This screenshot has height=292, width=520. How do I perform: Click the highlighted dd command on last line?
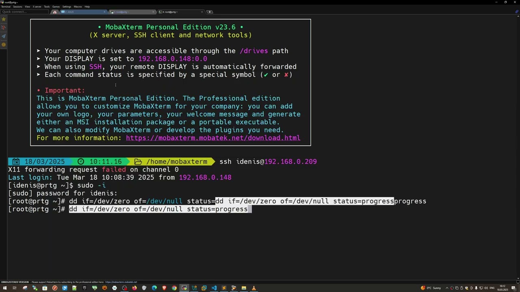(158, 209)
